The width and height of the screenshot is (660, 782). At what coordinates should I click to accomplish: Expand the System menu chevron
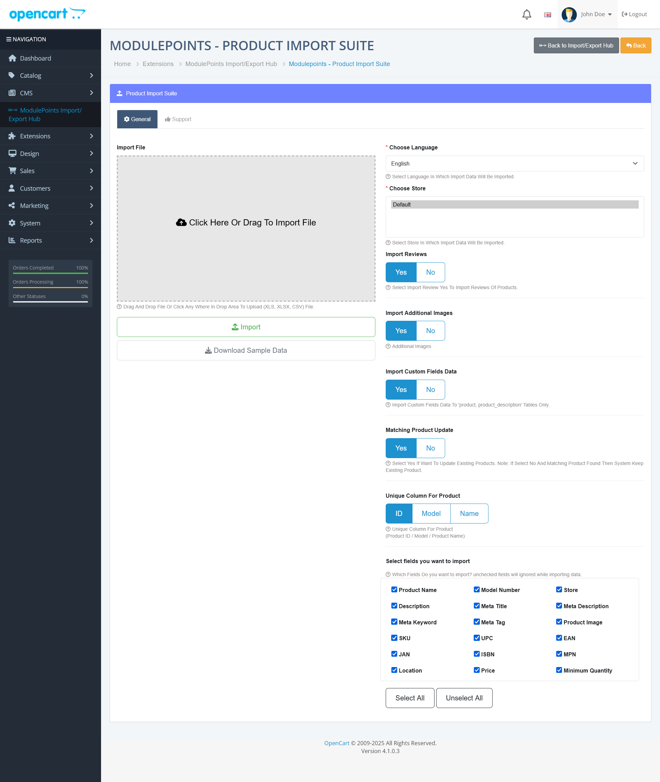click(x=91, y=223)
